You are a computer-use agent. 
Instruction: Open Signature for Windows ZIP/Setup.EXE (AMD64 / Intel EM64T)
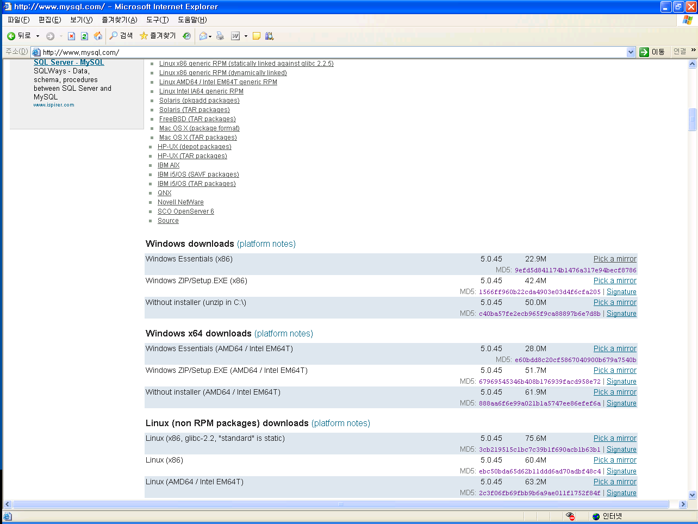621,382
